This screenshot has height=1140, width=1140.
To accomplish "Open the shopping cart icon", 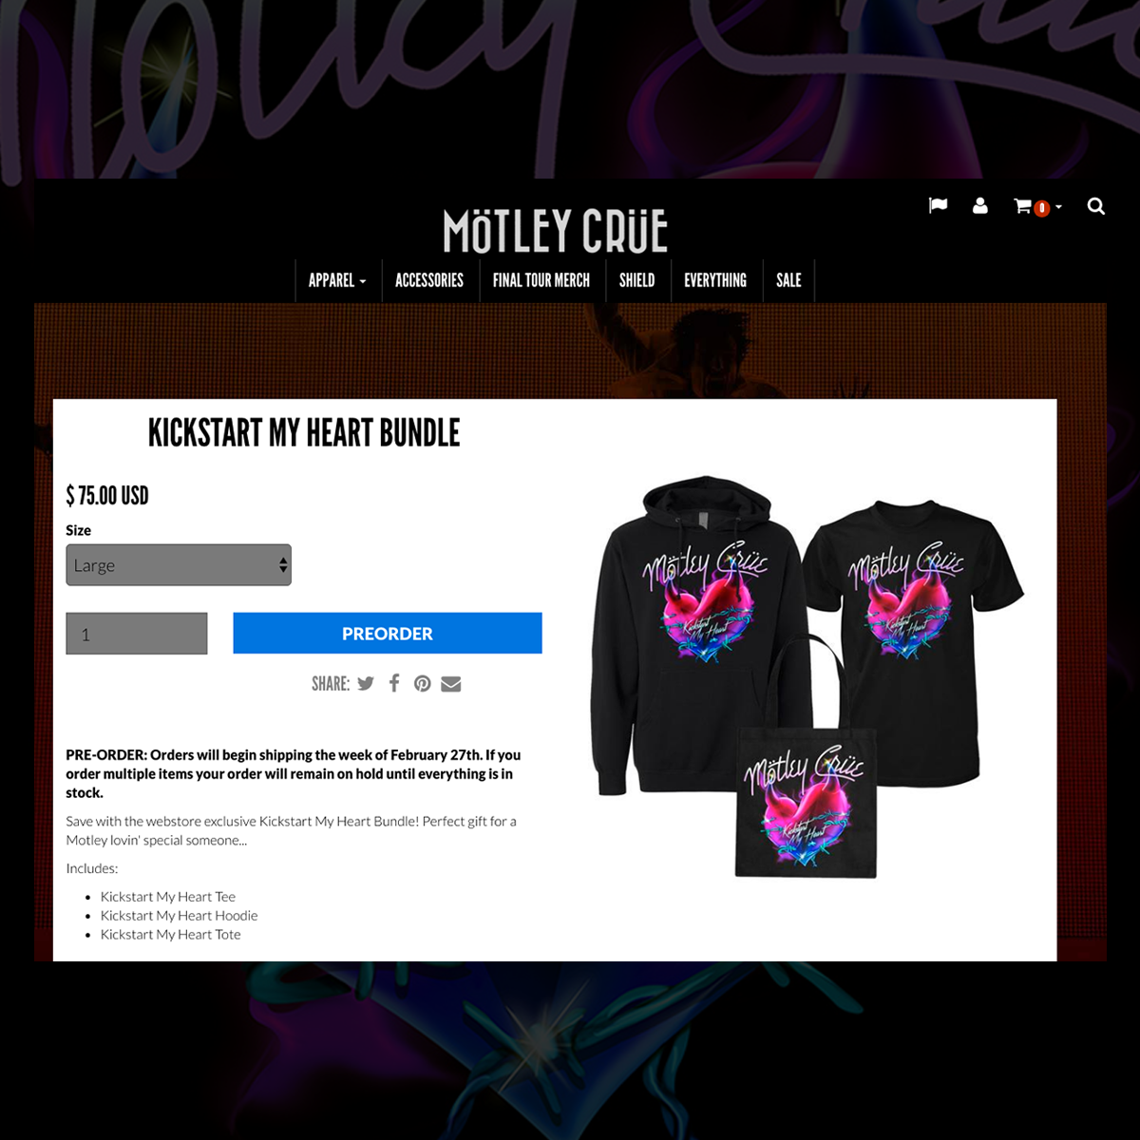I will pos(1023,206).
